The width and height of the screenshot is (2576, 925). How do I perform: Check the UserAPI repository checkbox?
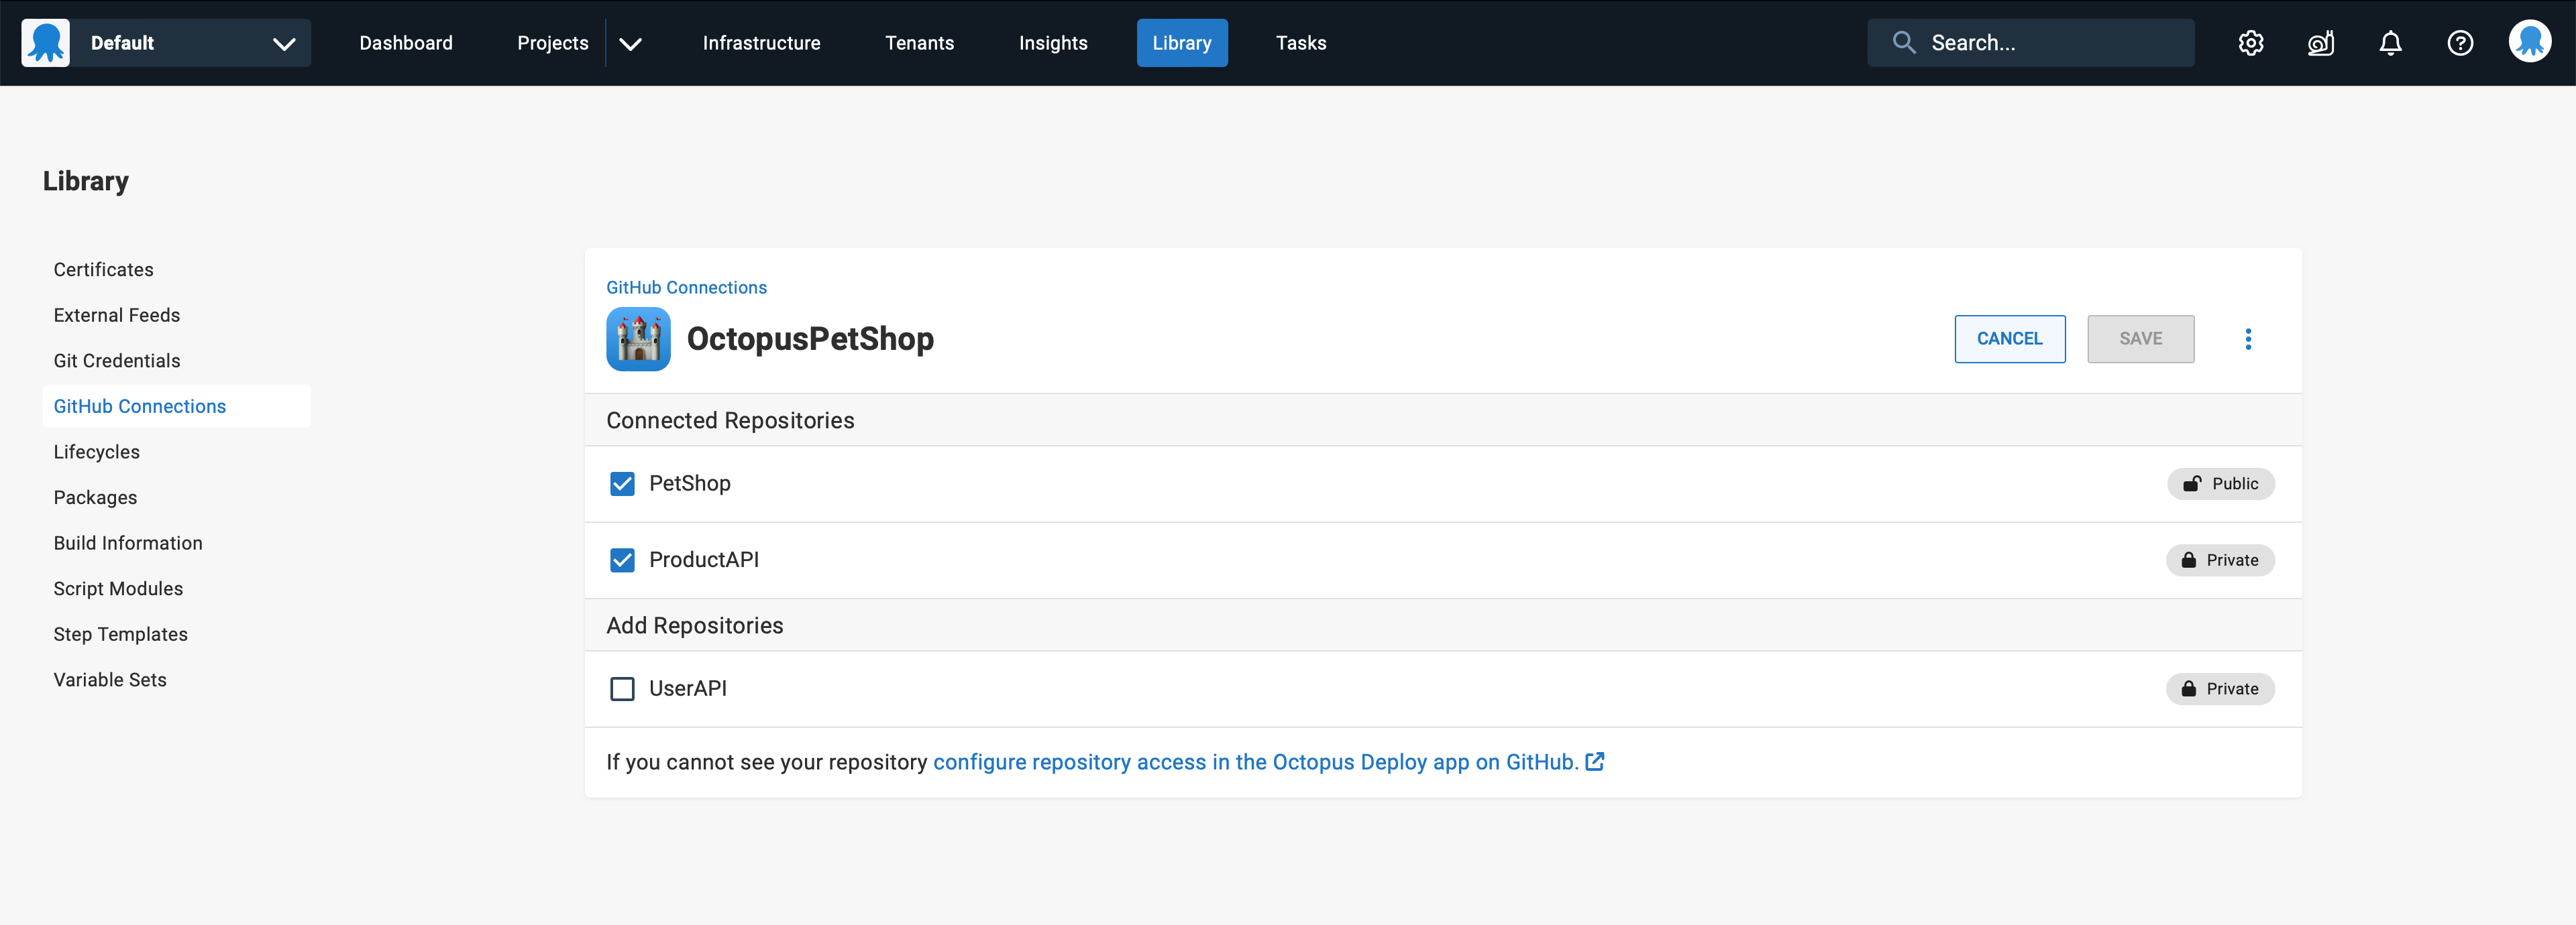pyautogui.click(x=622, y=688)
